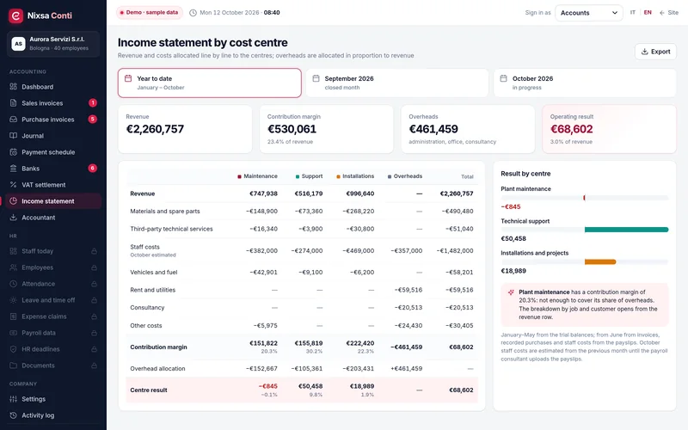
Task: Click the Revenue €2,260,757 summary card
Action: tap(185, 129)
